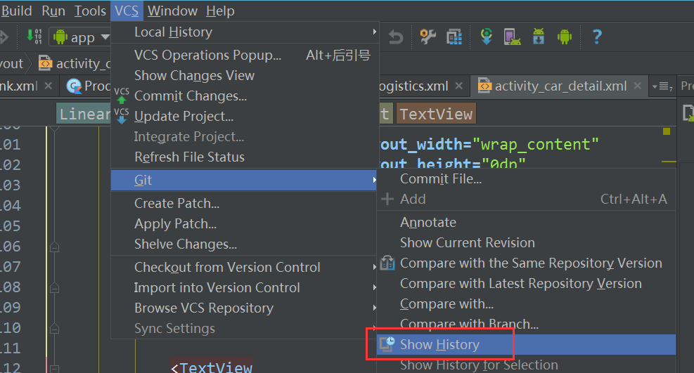Click line number 105 in gutter

coord(11,225)
